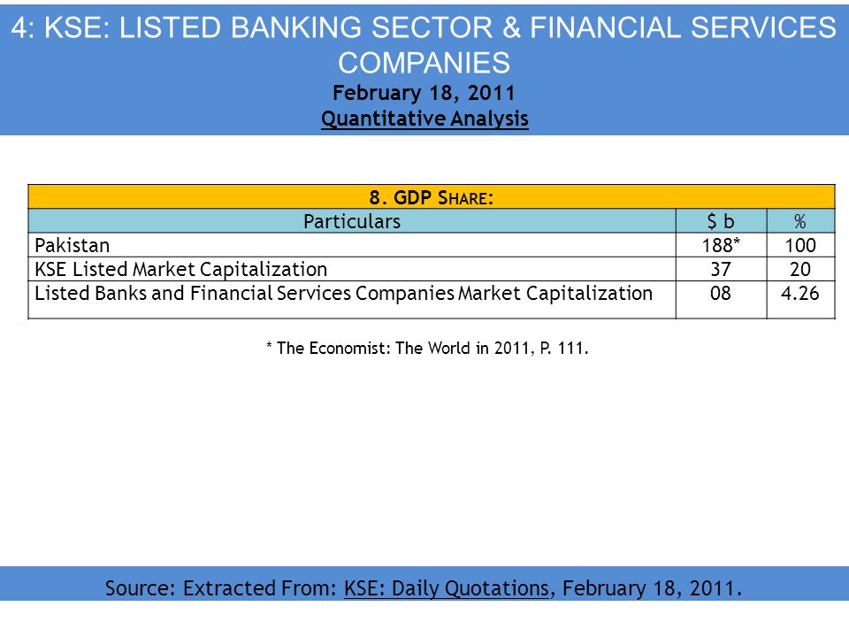Select the 8. GDP Share table header
Screen dimensions: 849x637
point(432,197)
